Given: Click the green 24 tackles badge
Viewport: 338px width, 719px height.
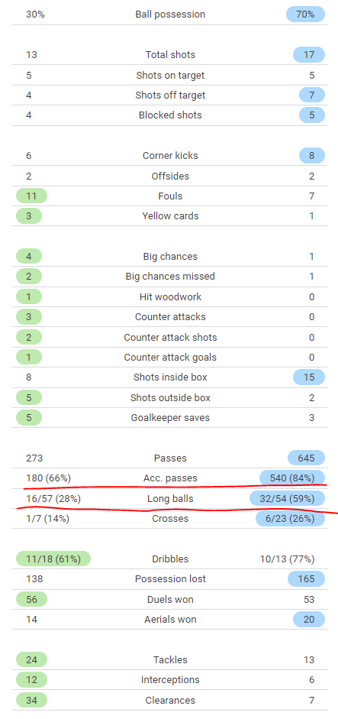Looking at the screenshot, I should (31, 660).
